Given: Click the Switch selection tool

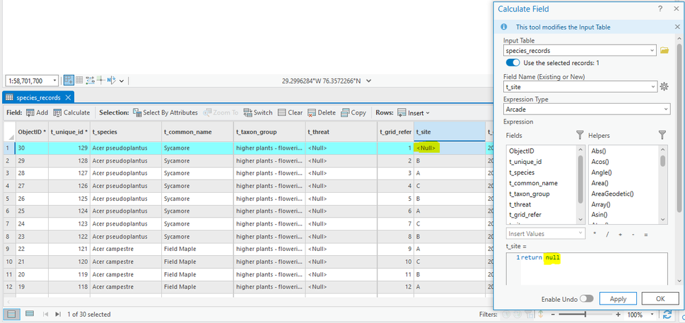Looking at the screenshot, I should click(x=258, y=112).
